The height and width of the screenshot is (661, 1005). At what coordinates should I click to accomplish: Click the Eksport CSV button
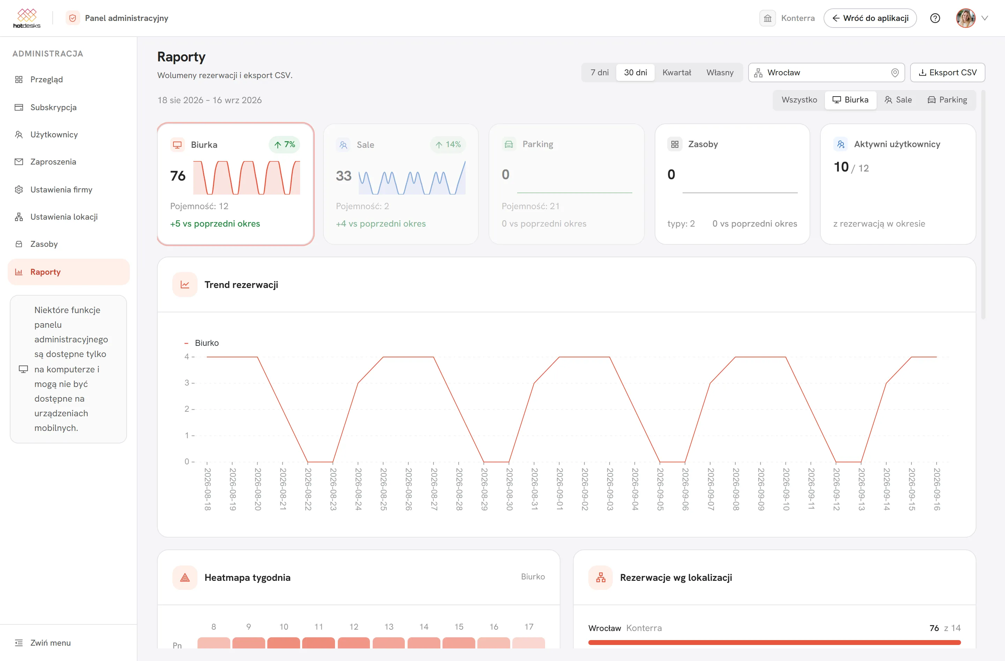point(947,73)
